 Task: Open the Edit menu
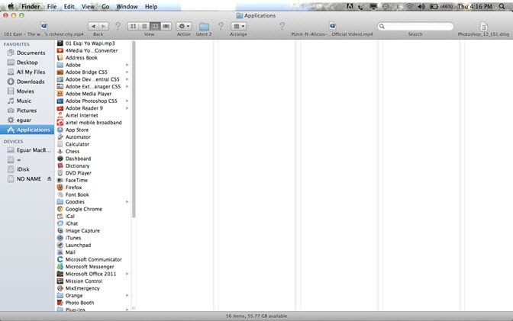click(x=69, y=7)
